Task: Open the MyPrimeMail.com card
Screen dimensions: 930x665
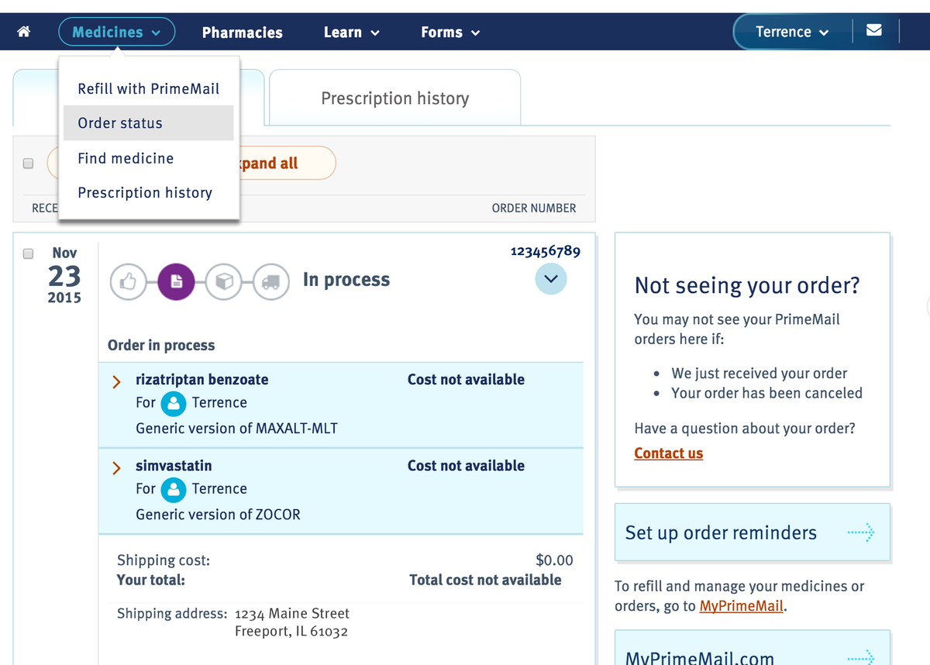Action: (752, 648)
